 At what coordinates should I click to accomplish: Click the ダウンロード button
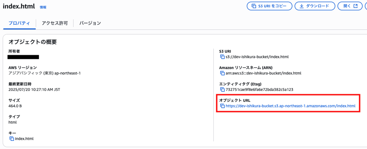(x=315, y=6)
